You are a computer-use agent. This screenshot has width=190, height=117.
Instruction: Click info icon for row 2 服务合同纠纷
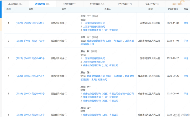[x=66, y=41]
